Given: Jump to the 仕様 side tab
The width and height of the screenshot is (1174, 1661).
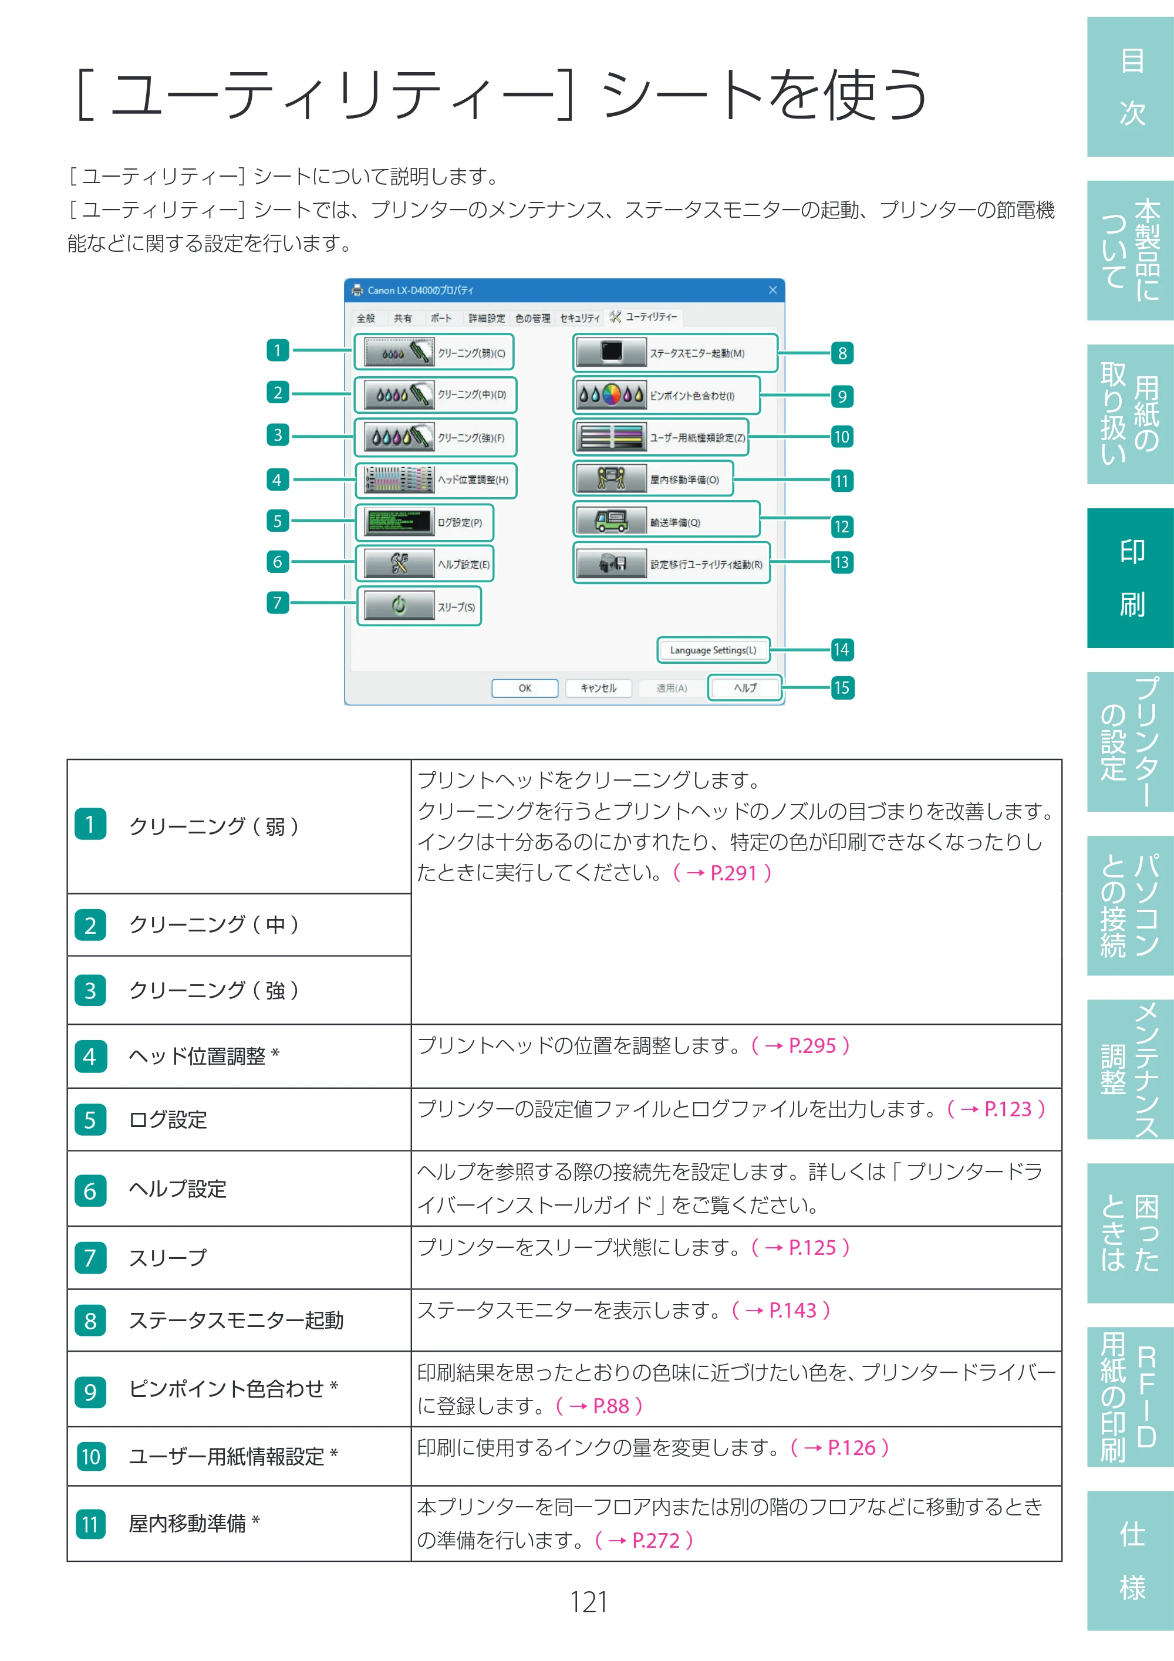Looking at the screenshot, I should (1131, 1561).
